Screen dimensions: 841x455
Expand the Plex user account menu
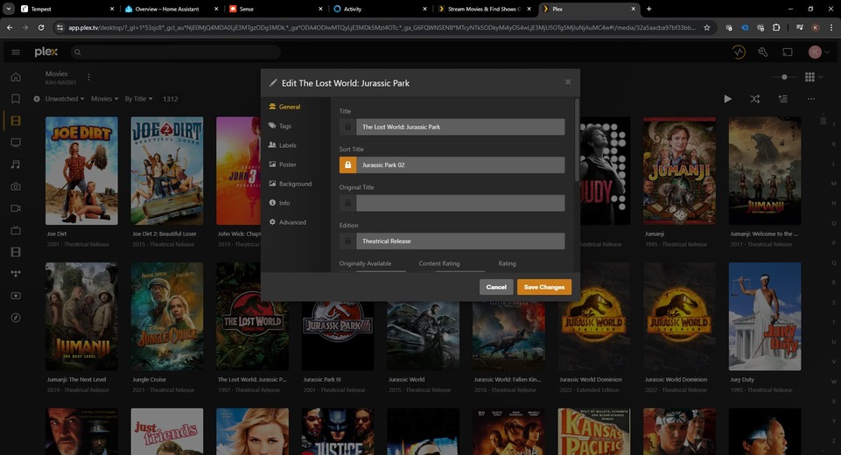[x=819, y=52]
